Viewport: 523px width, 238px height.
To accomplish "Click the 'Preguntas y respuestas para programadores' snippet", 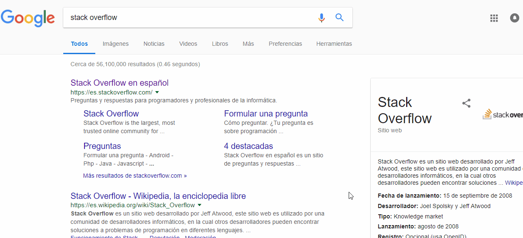I will coord(174,100).
